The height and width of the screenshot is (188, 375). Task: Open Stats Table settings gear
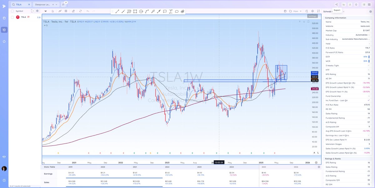click(319, 167)
